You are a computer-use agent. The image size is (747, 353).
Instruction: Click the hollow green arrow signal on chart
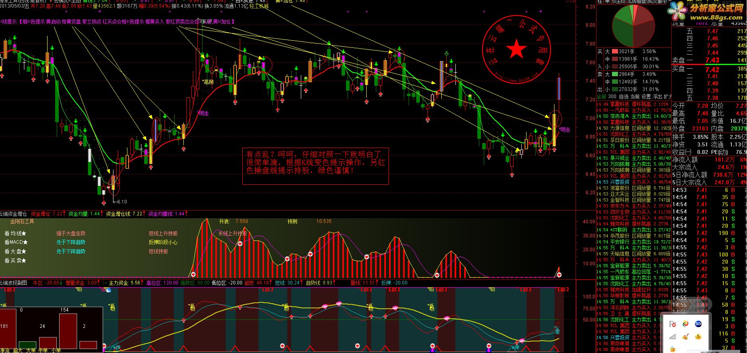click(447, 54)
